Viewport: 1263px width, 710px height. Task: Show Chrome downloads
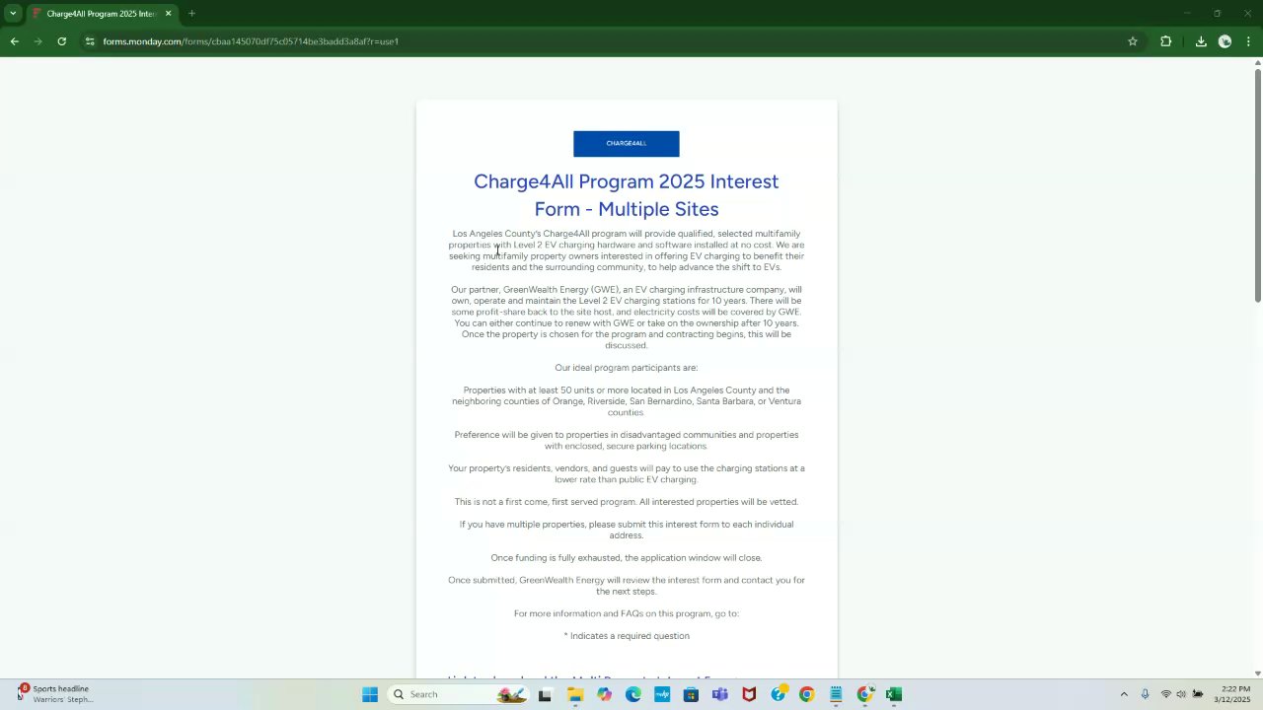click(1201, 41)
